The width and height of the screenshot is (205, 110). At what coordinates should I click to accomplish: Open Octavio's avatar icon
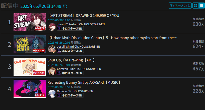pyautogui.click(x=52, y=94)
